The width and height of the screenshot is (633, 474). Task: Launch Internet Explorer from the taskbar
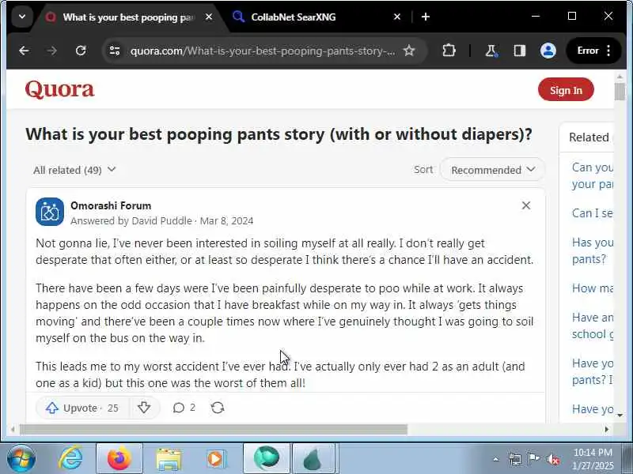tap(71, 459)
